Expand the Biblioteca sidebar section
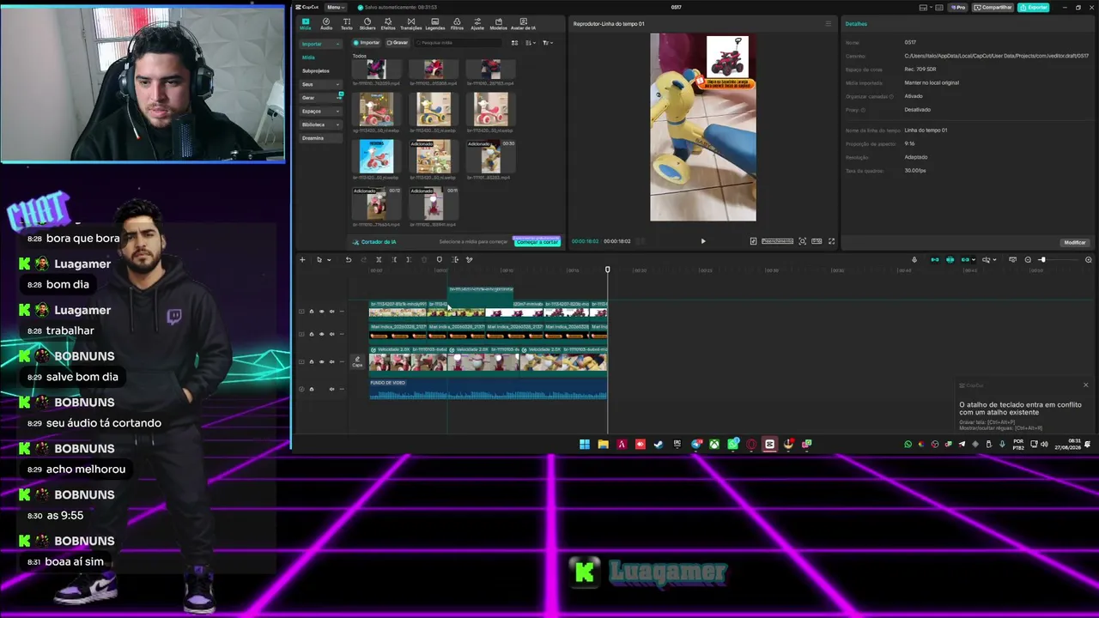Screen dimensions: 1099x618 (x=320, y=124)
